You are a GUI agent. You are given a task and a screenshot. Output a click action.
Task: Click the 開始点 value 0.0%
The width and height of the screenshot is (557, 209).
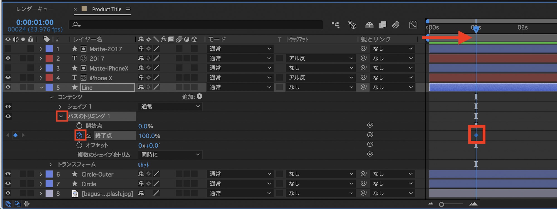tap(146, 126)
